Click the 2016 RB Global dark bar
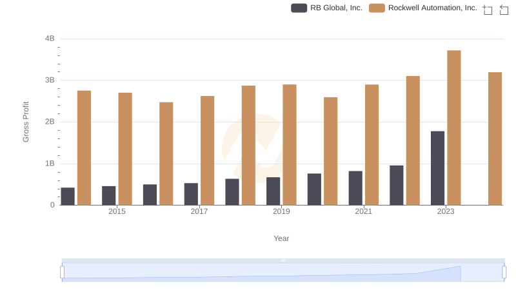 coord(150,195)
